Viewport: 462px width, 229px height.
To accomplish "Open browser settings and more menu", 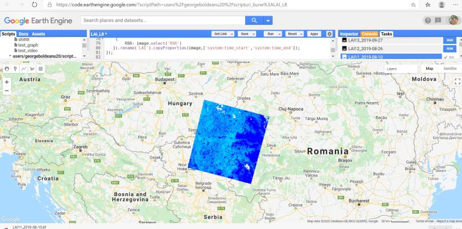I will (455, 5).
